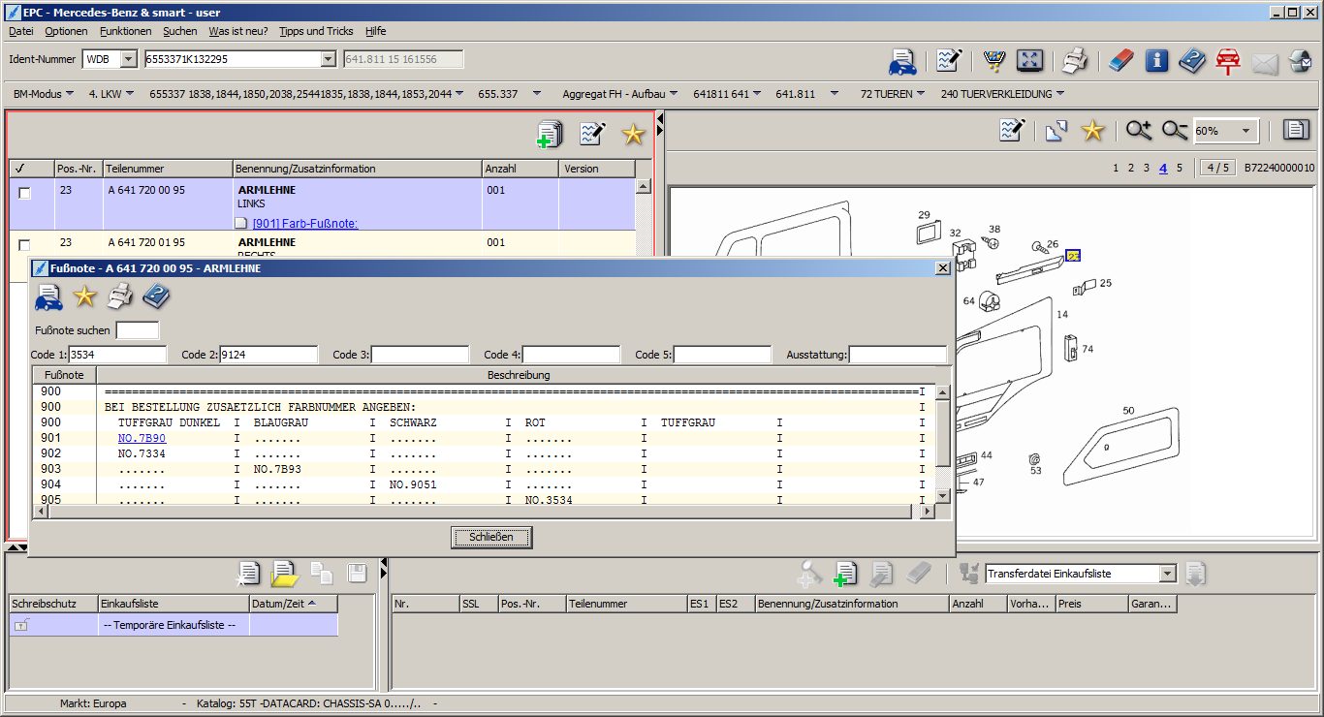The image size is (1324, 717).
Task: Click the envelope mail icon
Action: pos(1265,63)
